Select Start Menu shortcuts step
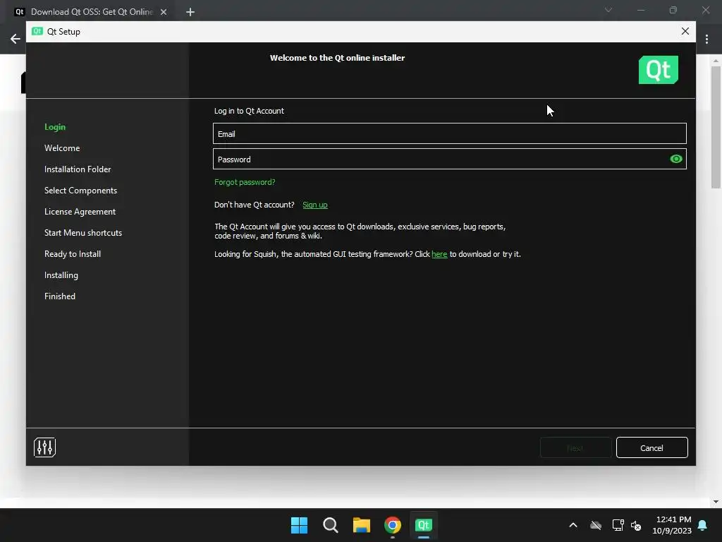Viewport: 722px width, 542px height. (x=83, y=233)
